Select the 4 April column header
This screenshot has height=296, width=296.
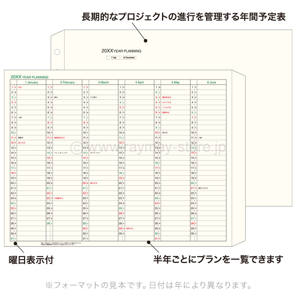pyautogui.click(x=139, y=83)
